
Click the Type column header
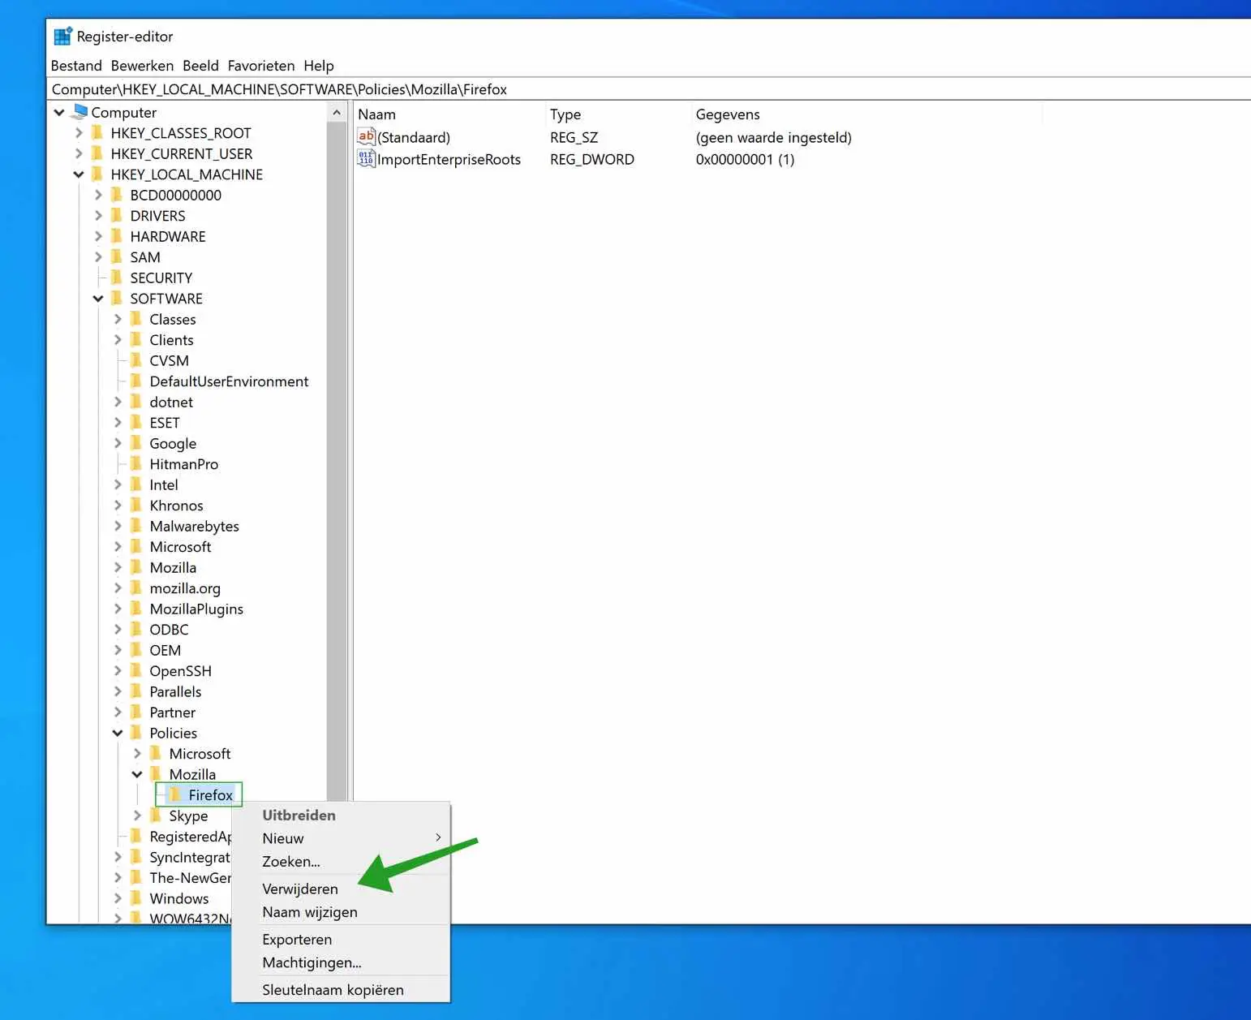(617, 114)
